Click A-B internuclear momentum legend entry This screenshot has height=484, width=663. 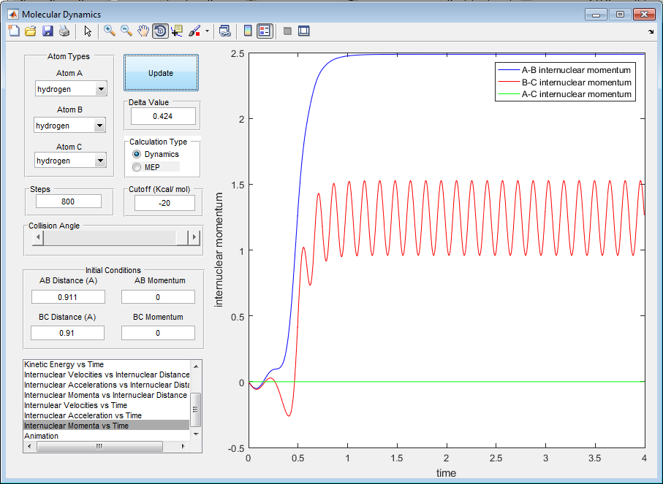pyautogui.click(x=564, y=70)
